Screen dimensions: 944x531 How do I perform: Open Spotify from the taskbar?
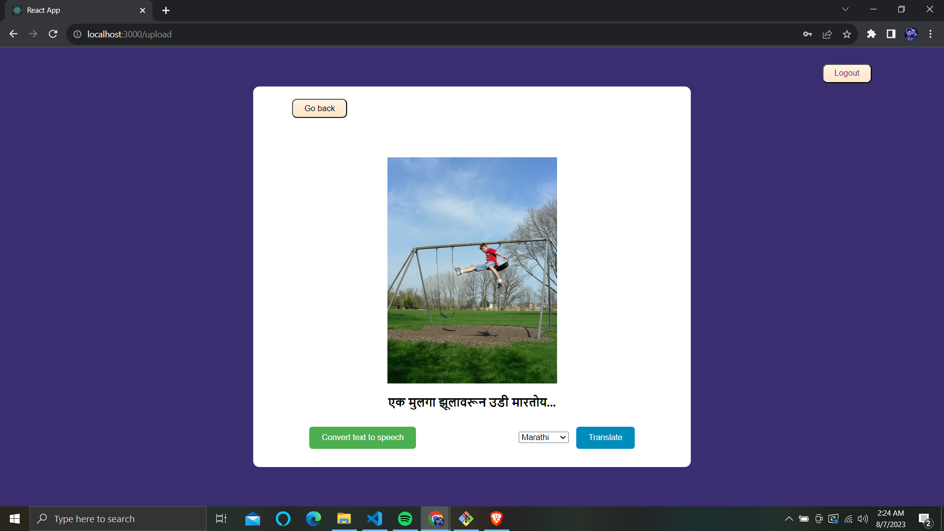(x=405, y=518)
